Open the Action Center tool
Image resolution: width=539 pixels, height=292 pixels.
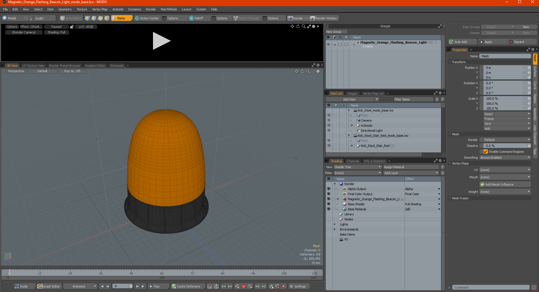point(147,18)
